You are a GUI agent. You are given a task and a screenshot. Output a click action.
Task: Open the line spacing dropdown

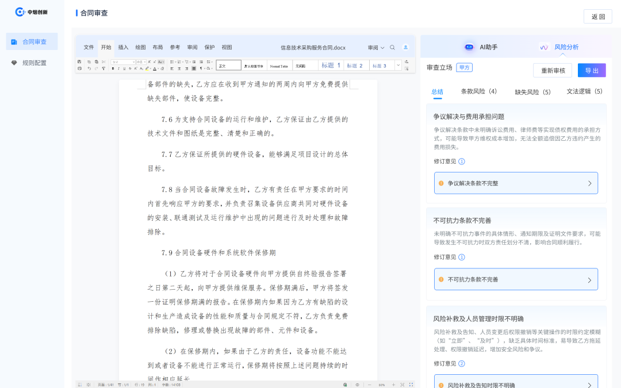click(x=209, y=62)
